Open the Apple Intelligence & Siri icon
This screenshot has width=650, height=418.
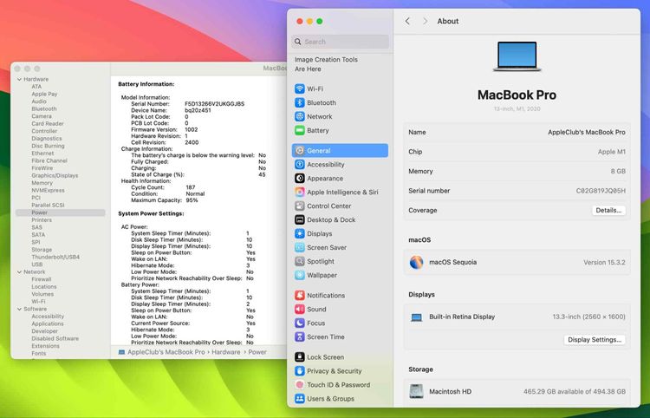300,192
